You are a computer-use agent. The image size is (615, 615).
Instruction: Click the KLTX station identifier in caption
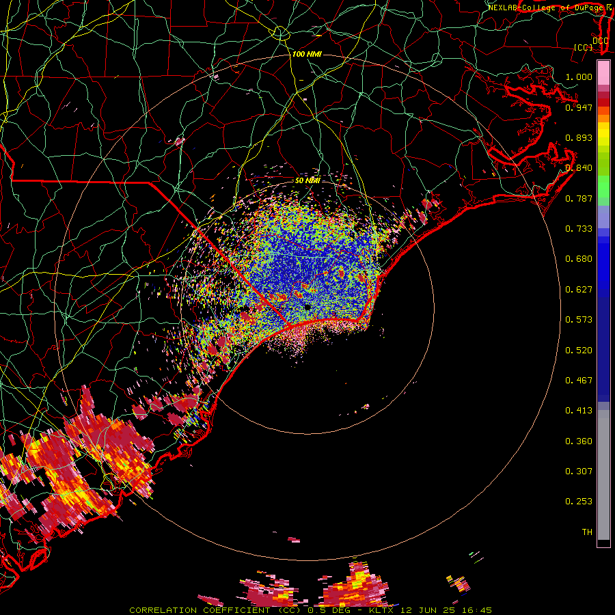pyautogui.click(x=381, y=610)
